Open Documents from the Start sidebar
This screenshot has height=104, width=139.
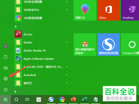tap(6, 57)
